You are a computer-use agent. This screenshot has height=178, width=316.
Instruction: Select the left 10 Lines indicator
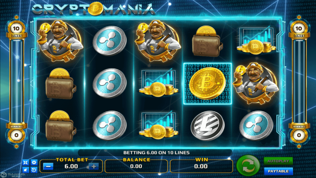pyautogui.click(x=16, y=30)
